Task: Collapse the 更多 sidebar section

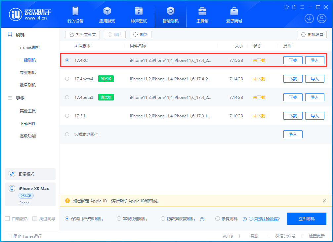Action: (10, 98)
